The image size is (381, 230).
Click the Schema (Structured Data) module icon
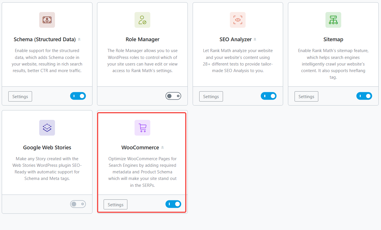coord(47,20)
